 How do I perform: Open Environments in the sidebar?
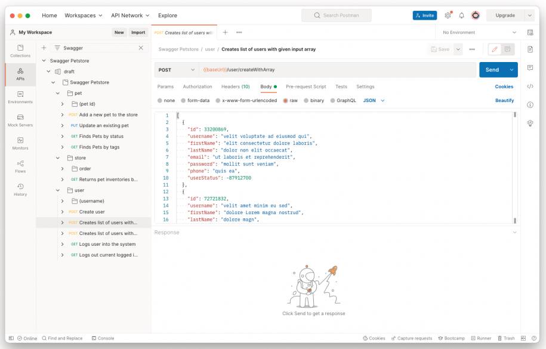(20, 97)
